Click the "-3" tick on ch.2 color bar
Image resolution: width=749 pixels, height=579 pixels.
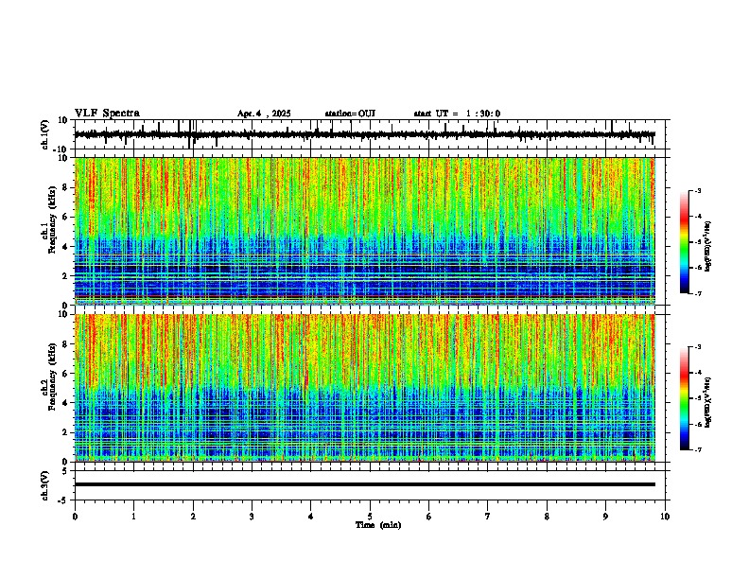click(x=697, y=347)
